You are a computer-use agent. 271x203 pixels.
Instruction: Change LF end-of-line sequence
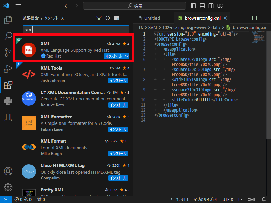[241, 199]
